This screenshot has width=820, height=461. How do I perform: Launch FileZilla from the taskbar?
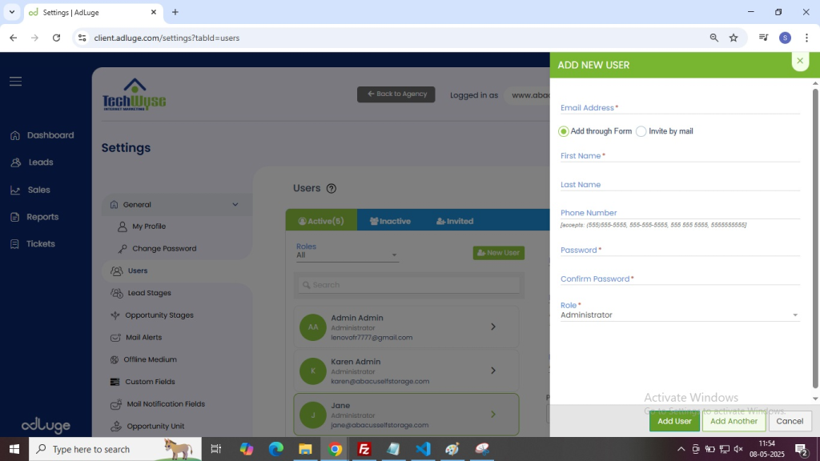point(364,449)
